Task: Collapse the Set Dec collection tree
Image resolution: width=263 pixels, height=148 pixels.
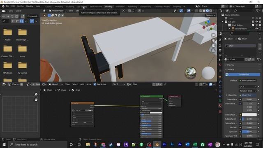Action: (223, 22)
